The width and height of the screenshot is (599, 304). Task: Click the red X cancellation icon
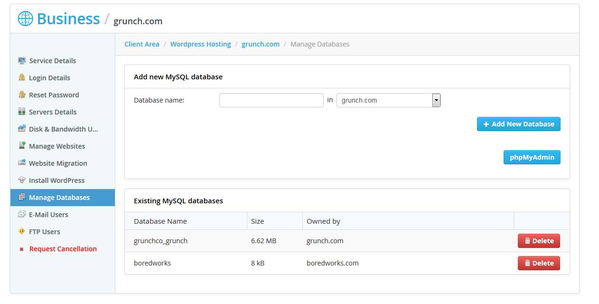click(21, 249)
